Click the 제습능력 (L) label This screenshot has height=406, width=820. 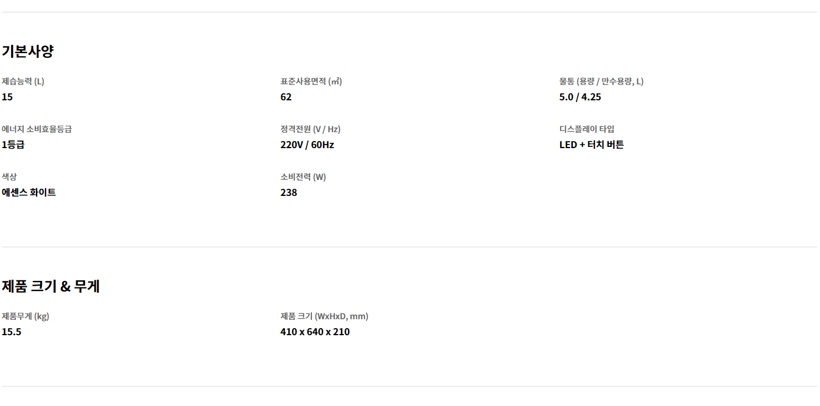pyautogui.click(x=23, y=81)
